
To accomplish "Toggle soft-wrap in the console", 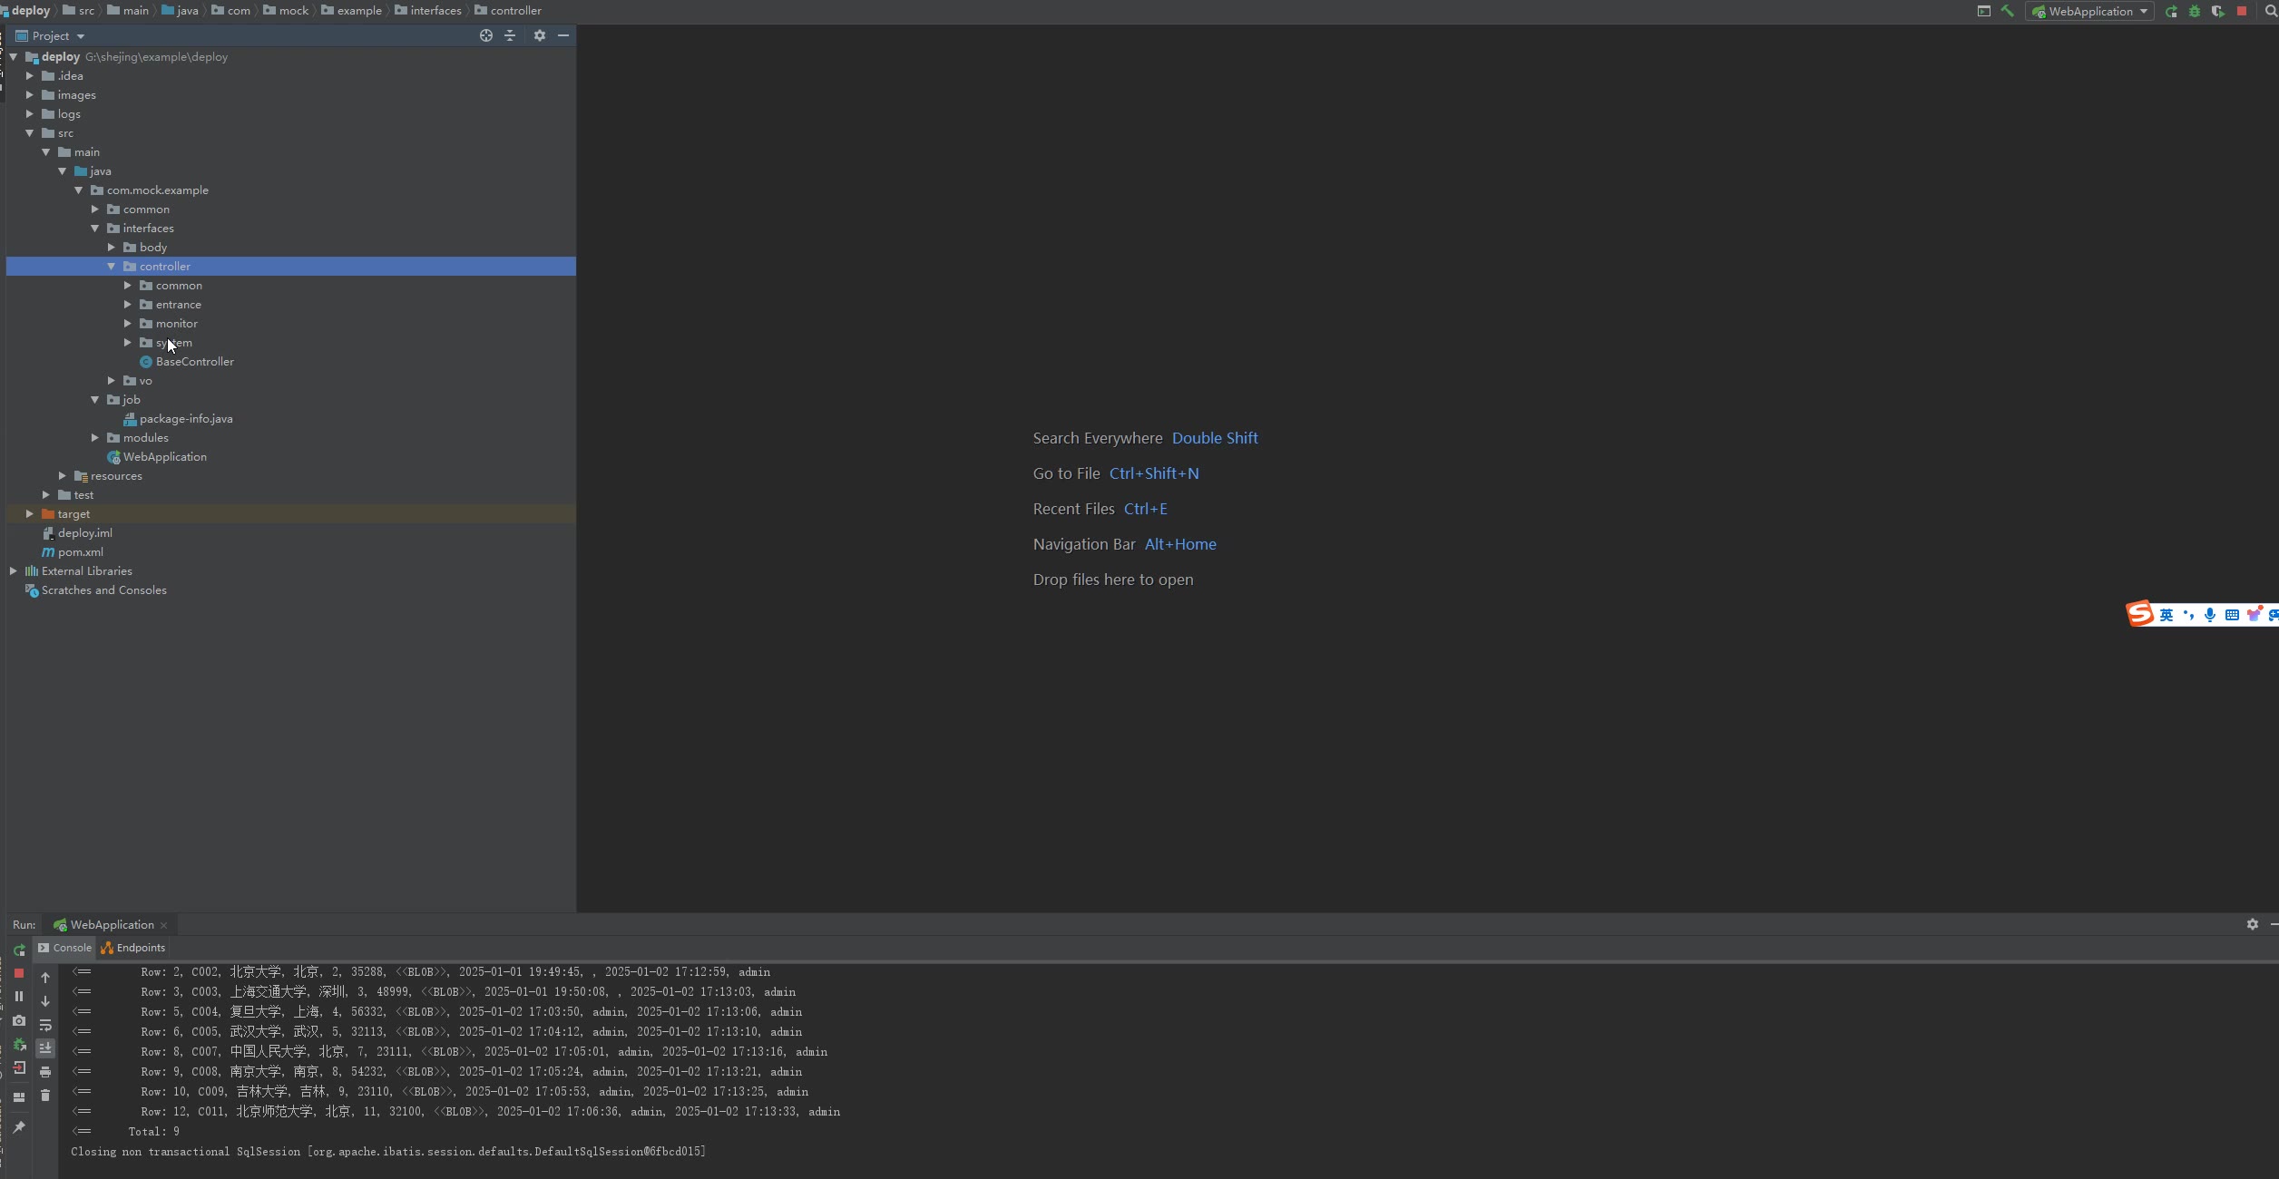I will 45,1025.
